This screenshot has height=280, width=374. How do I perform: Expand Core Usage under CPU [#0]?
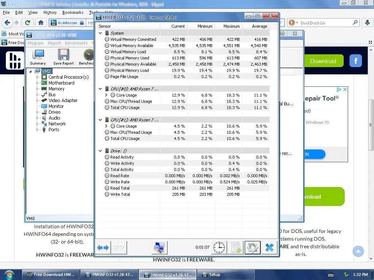106,95
